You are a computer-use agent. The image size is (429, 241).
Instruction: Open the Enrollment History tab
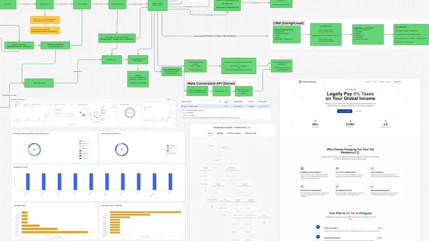[234, 133]
